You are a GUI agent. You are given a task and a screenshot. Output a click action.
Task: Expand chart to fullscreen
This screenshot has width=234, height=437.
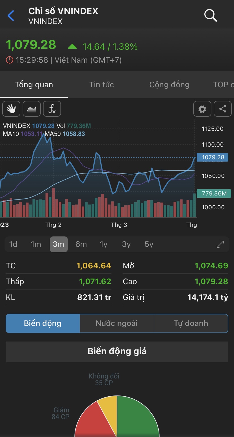[x=220, y=244]
